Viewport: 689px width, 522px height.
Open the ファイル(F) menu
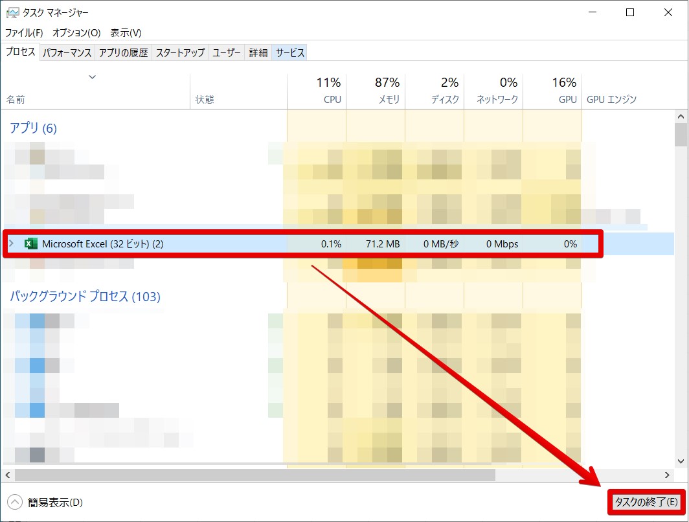[24, 32]
